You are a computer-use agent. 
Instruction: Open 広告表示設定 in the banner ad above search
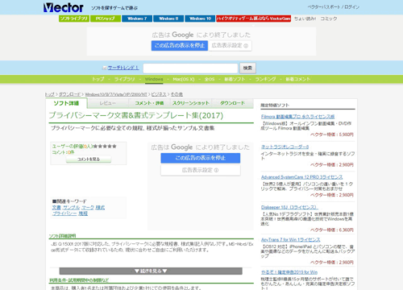(x=230, y=45)
